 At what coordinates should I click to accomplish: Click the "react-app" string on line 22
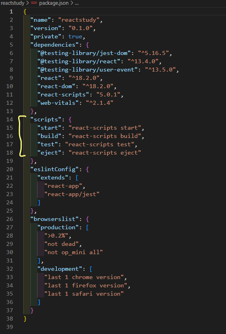click(x=64, y=186)
